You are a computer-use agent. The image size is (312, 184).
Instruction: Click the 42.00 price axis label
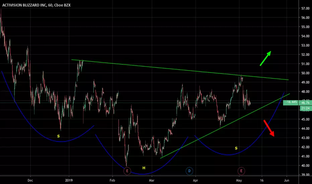coord(305,147)
